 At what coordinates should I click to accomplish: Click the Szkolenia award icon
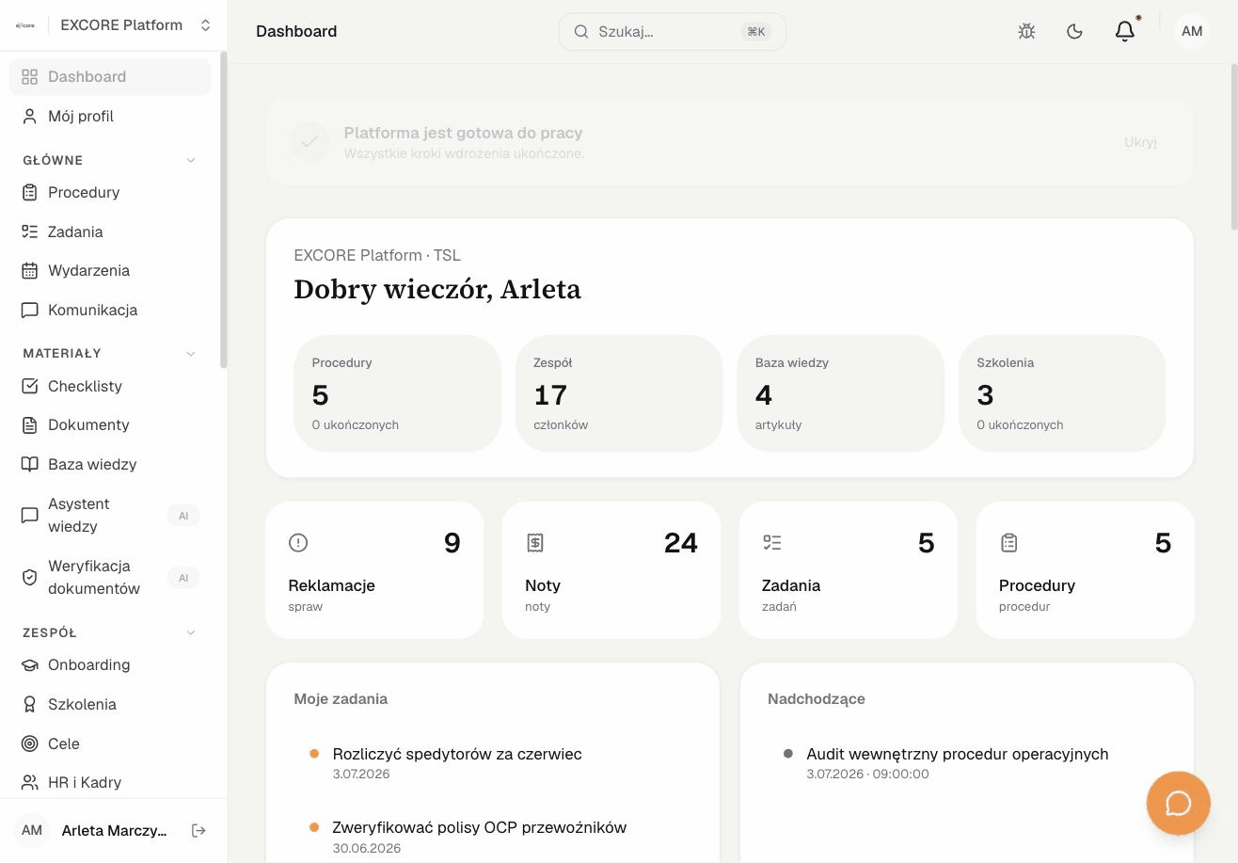coord(30,704)
